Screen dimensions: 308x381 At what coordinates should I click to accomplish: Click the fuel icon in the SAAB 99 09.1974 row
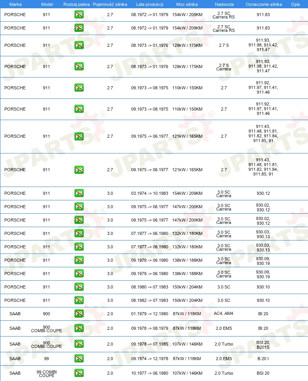(x=79, y=359)
